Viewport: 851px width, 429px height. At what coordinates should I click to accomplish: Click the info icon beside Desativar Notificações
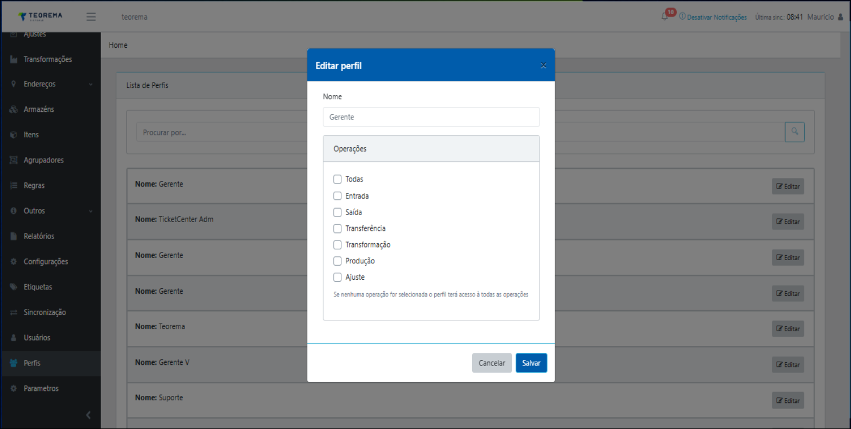tap(682, 17)
